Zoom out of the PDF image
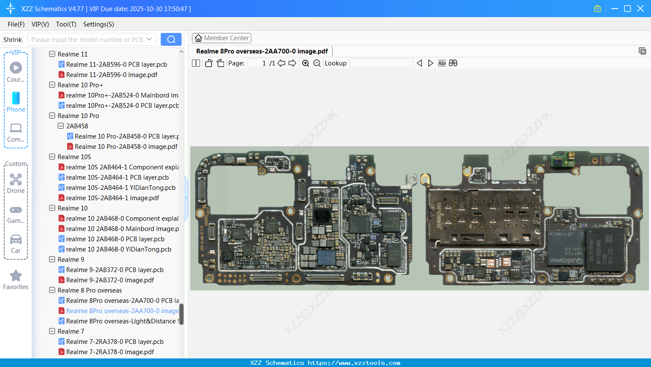The width and height of the screenshot is (651, 367). click(317, 63)
